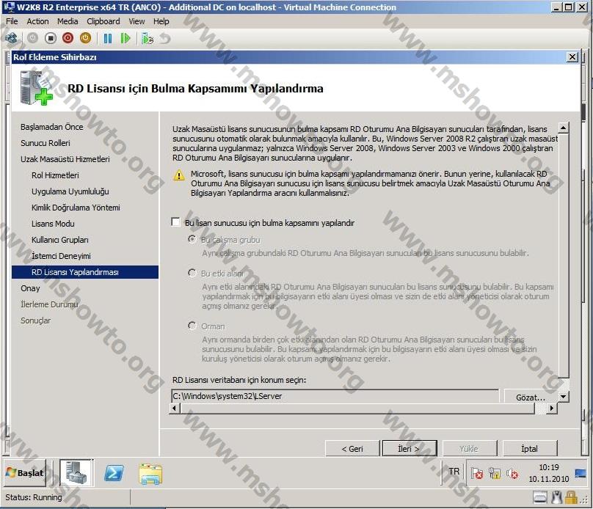Open Server Manager from the taskbar
This screenshot has width=593, height=509.
(x=76, y=472)
